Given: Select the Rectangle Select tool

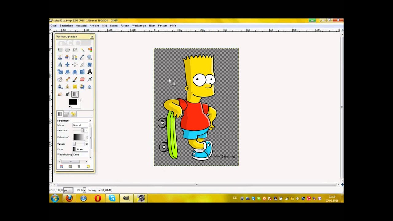Looking at the screenshot, I should [x=60, y=50].
